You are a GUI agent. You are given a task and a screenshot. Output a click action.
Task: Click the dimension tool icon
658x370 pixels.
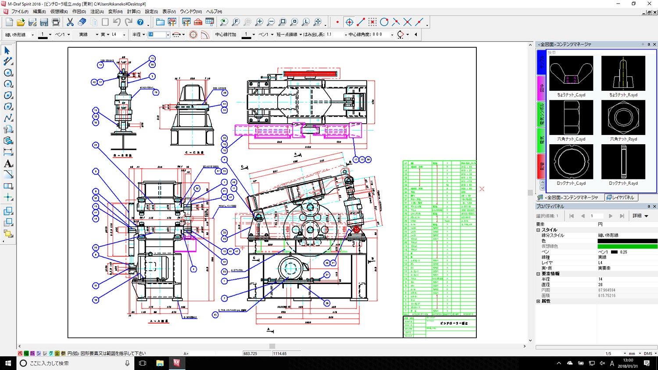click(x=8, y=152)
